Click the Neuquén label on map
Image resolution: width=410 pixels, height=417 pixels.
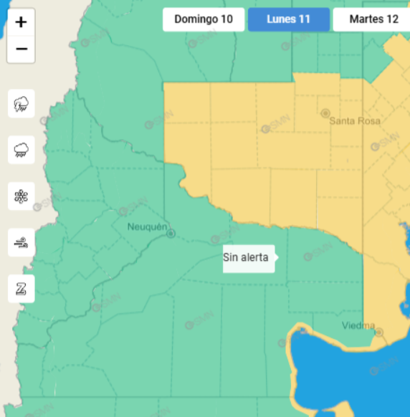coord(147,227)
